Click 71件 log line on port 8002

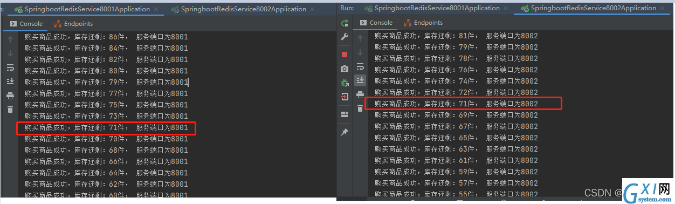pos(456,104)
